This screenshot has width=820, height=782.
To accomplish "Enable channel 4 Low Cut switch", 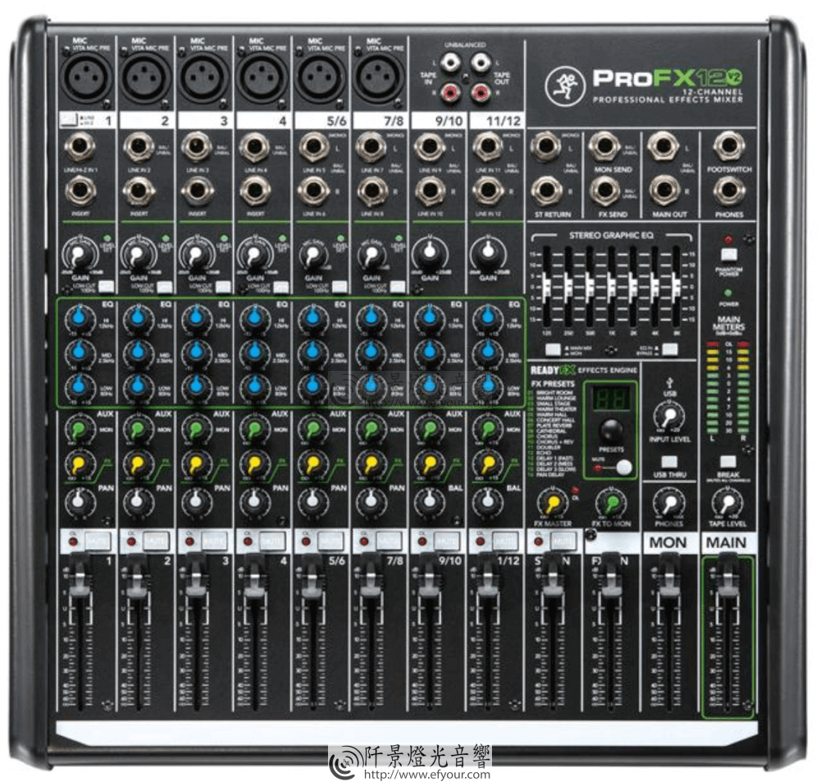I will coord(281,287).
